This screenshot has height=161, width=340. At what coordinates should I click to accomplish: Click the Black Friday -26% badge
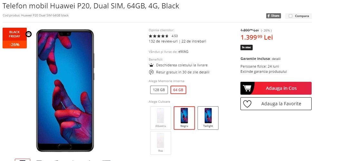tap(15, 38)
